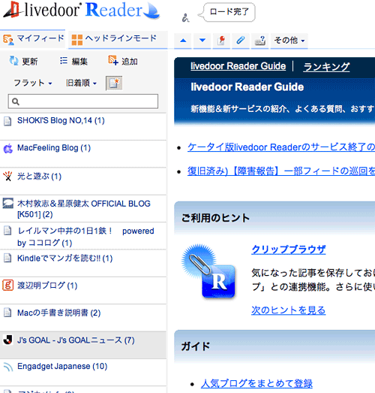The height and width of the screenshot is (393, 375).
Task: Open 復旧済み 障害報告 link
Action: coord(281,171)
